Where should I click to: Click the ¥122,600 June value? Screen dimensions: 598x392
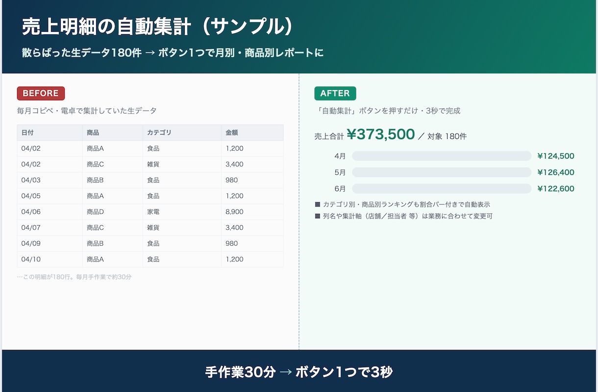click(x=555, y=188)
